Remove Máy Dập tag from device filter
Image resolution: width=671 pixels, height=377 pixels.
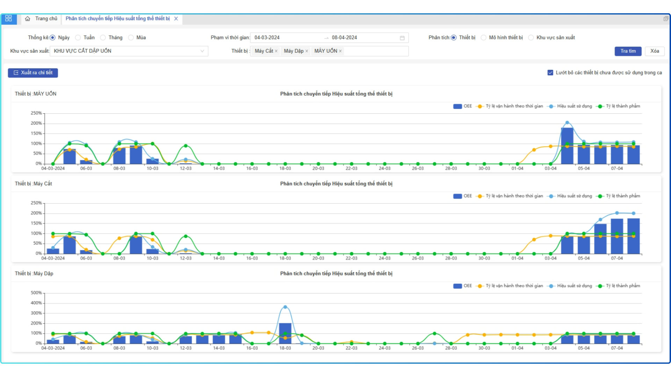(x=306, y=51)
